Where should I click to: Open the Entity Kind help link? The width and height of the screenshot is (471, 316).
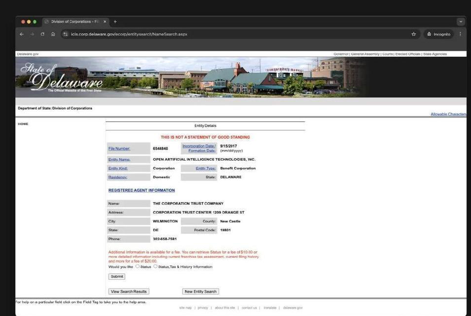pos(118,169)
